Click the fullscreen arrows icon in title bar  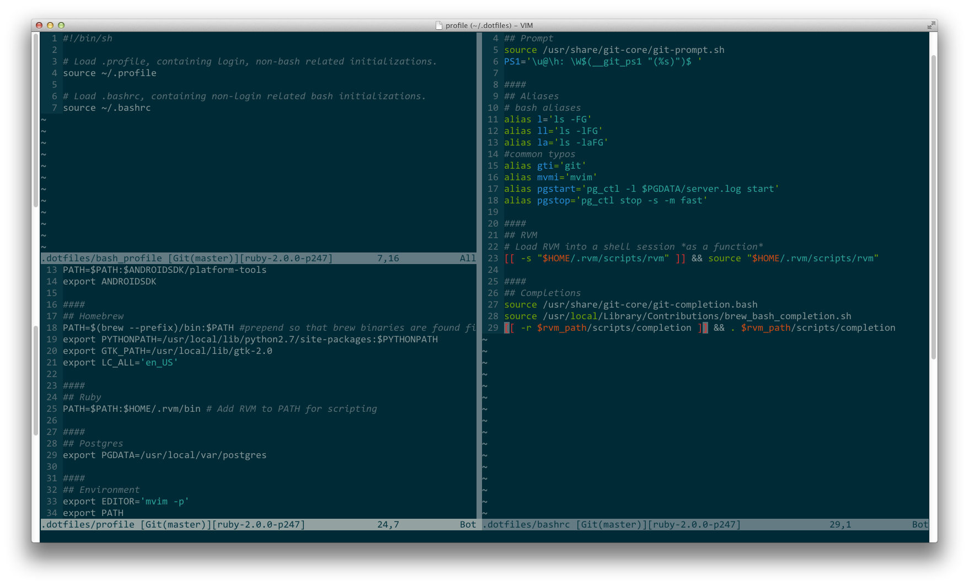[x=931, y=25]
